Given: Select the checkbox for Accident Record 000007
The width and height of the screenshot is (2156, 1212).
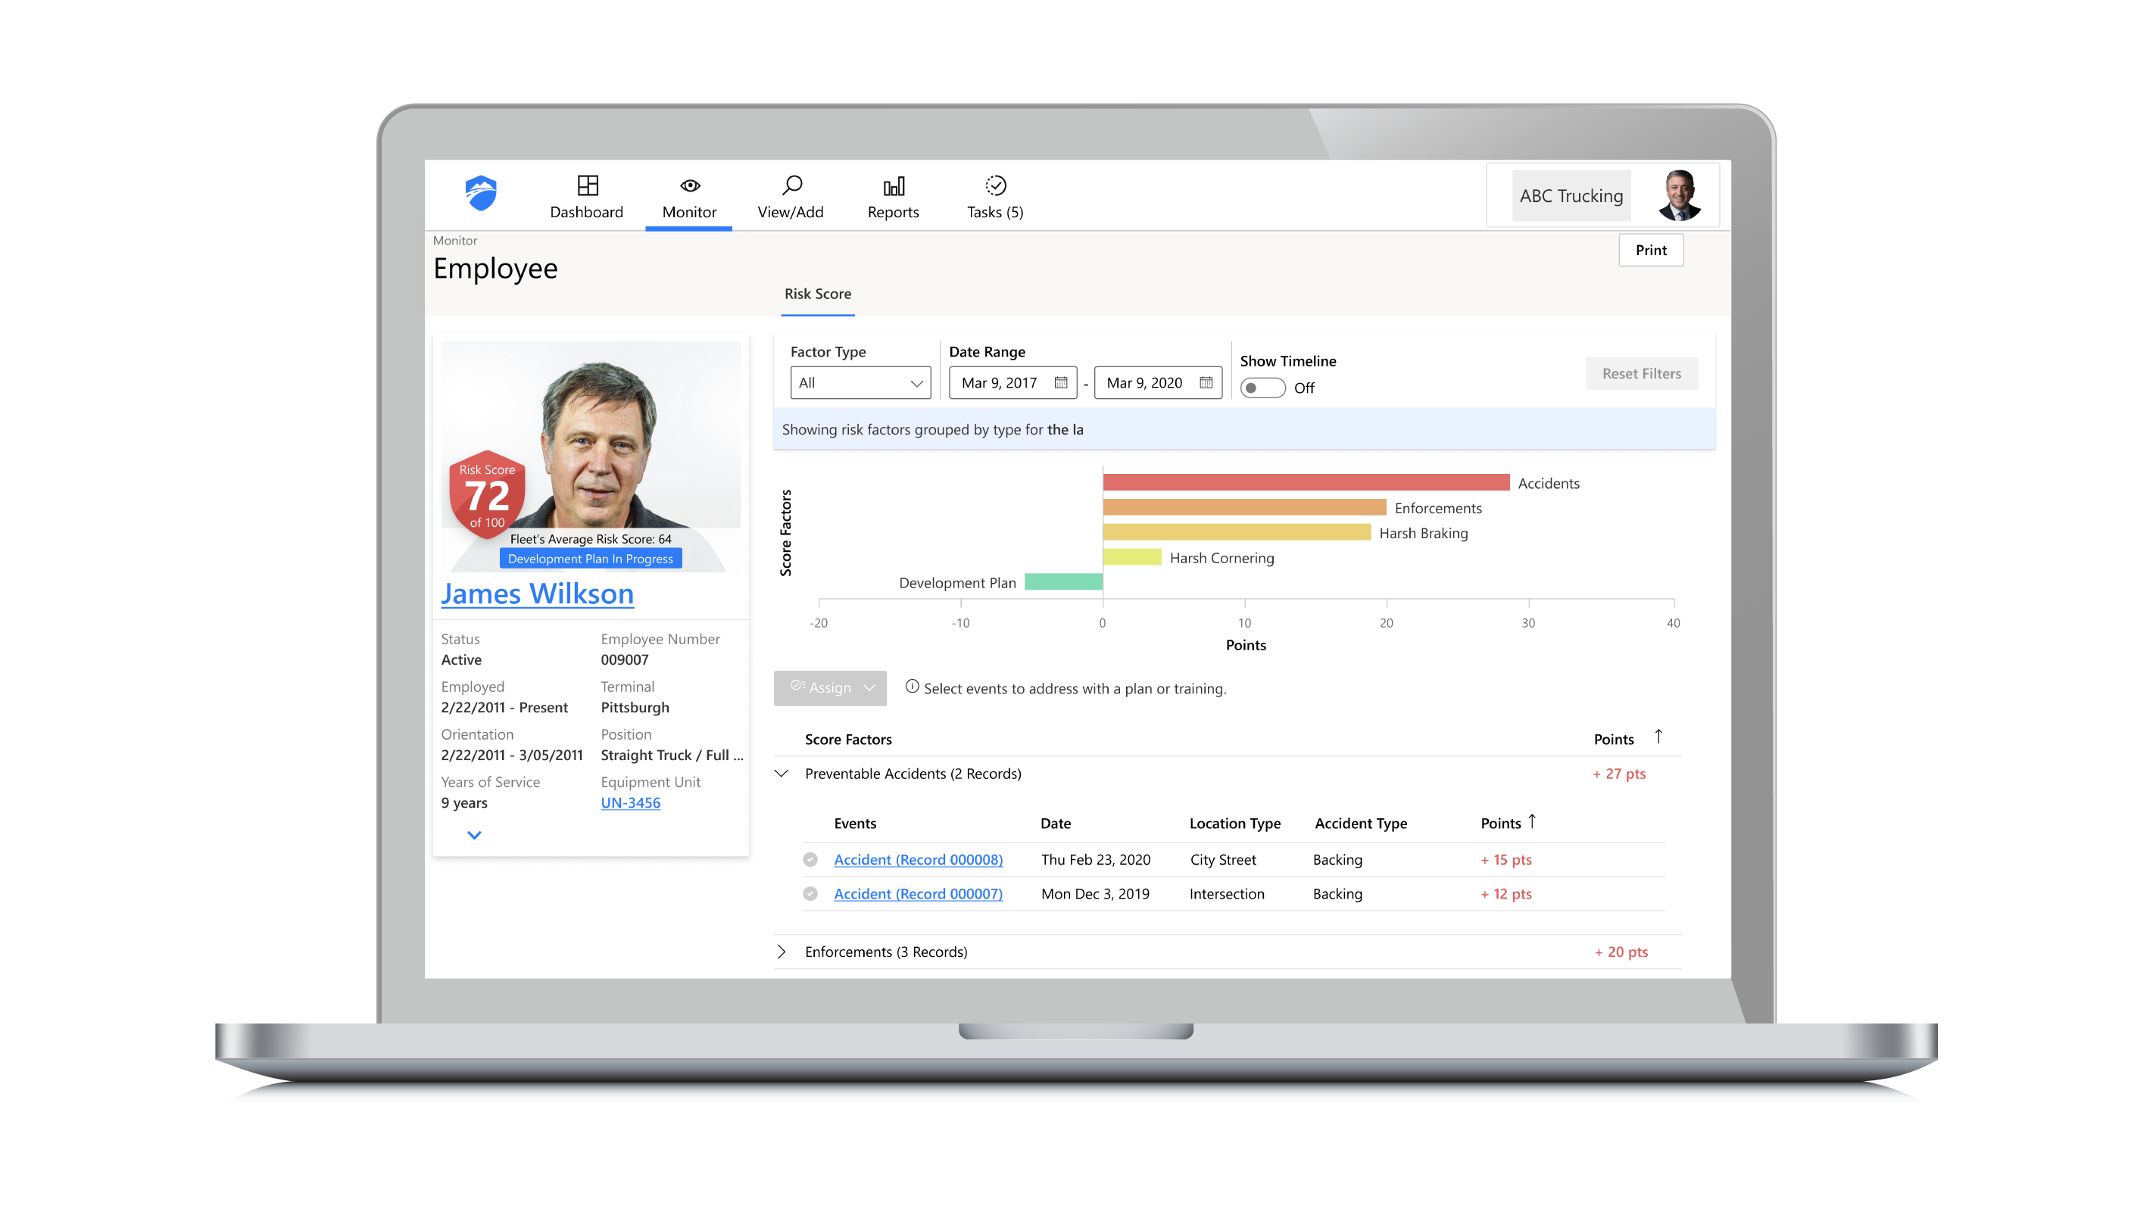Looking at the screenshot, I should click(810, 893).
